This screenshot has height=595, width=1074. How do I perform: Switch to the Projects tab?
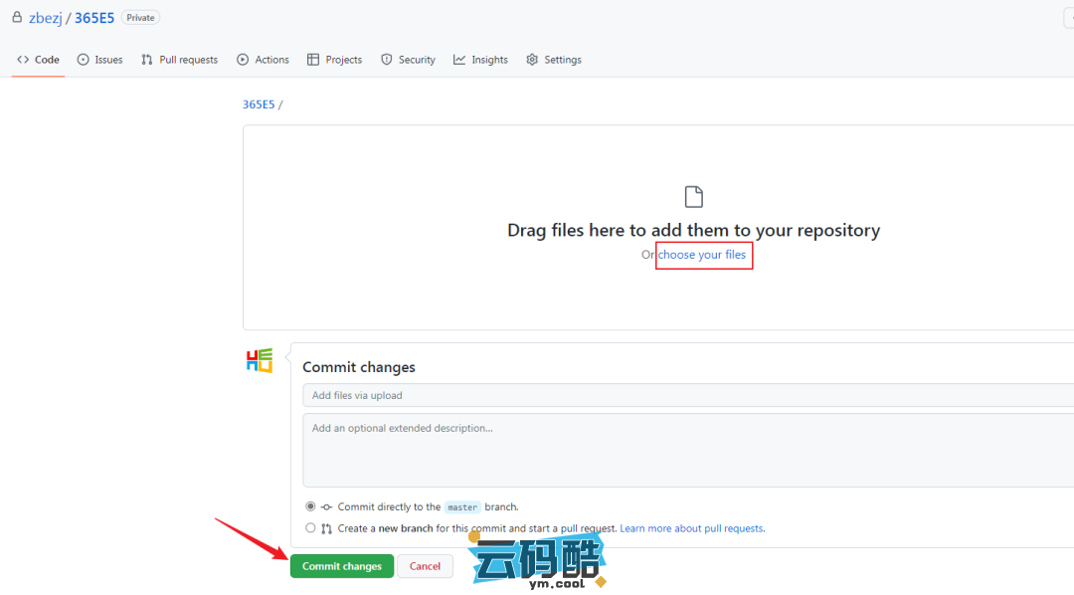coord(334,60)
